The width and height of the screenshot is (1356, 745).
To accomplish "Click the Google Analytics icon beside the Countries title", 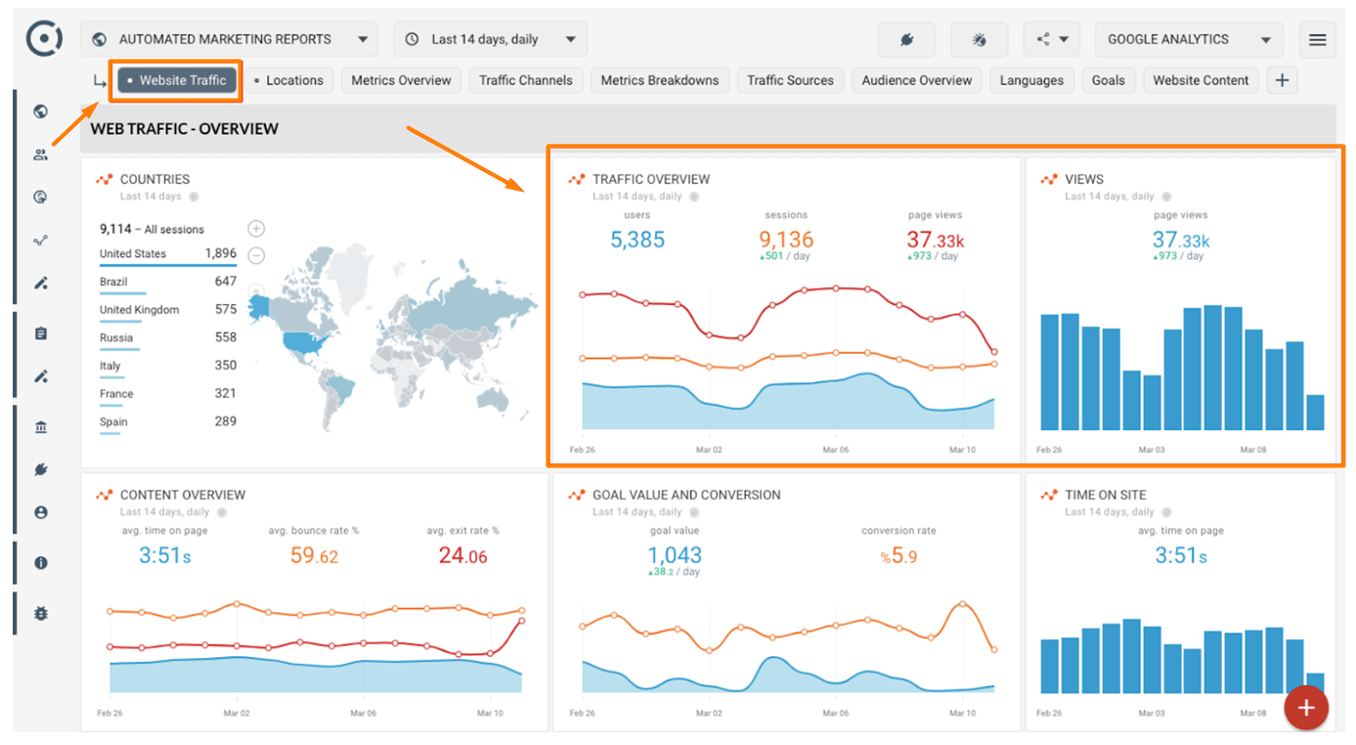I will pos(104,179).
